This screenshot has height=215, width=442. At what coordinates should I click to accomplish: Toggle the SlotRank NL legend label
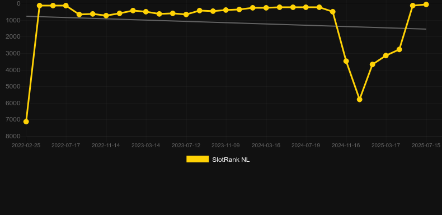231,160
